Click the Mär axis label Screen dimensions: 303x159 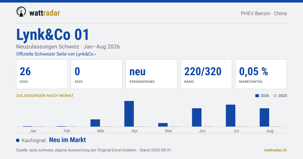[101, 131]
